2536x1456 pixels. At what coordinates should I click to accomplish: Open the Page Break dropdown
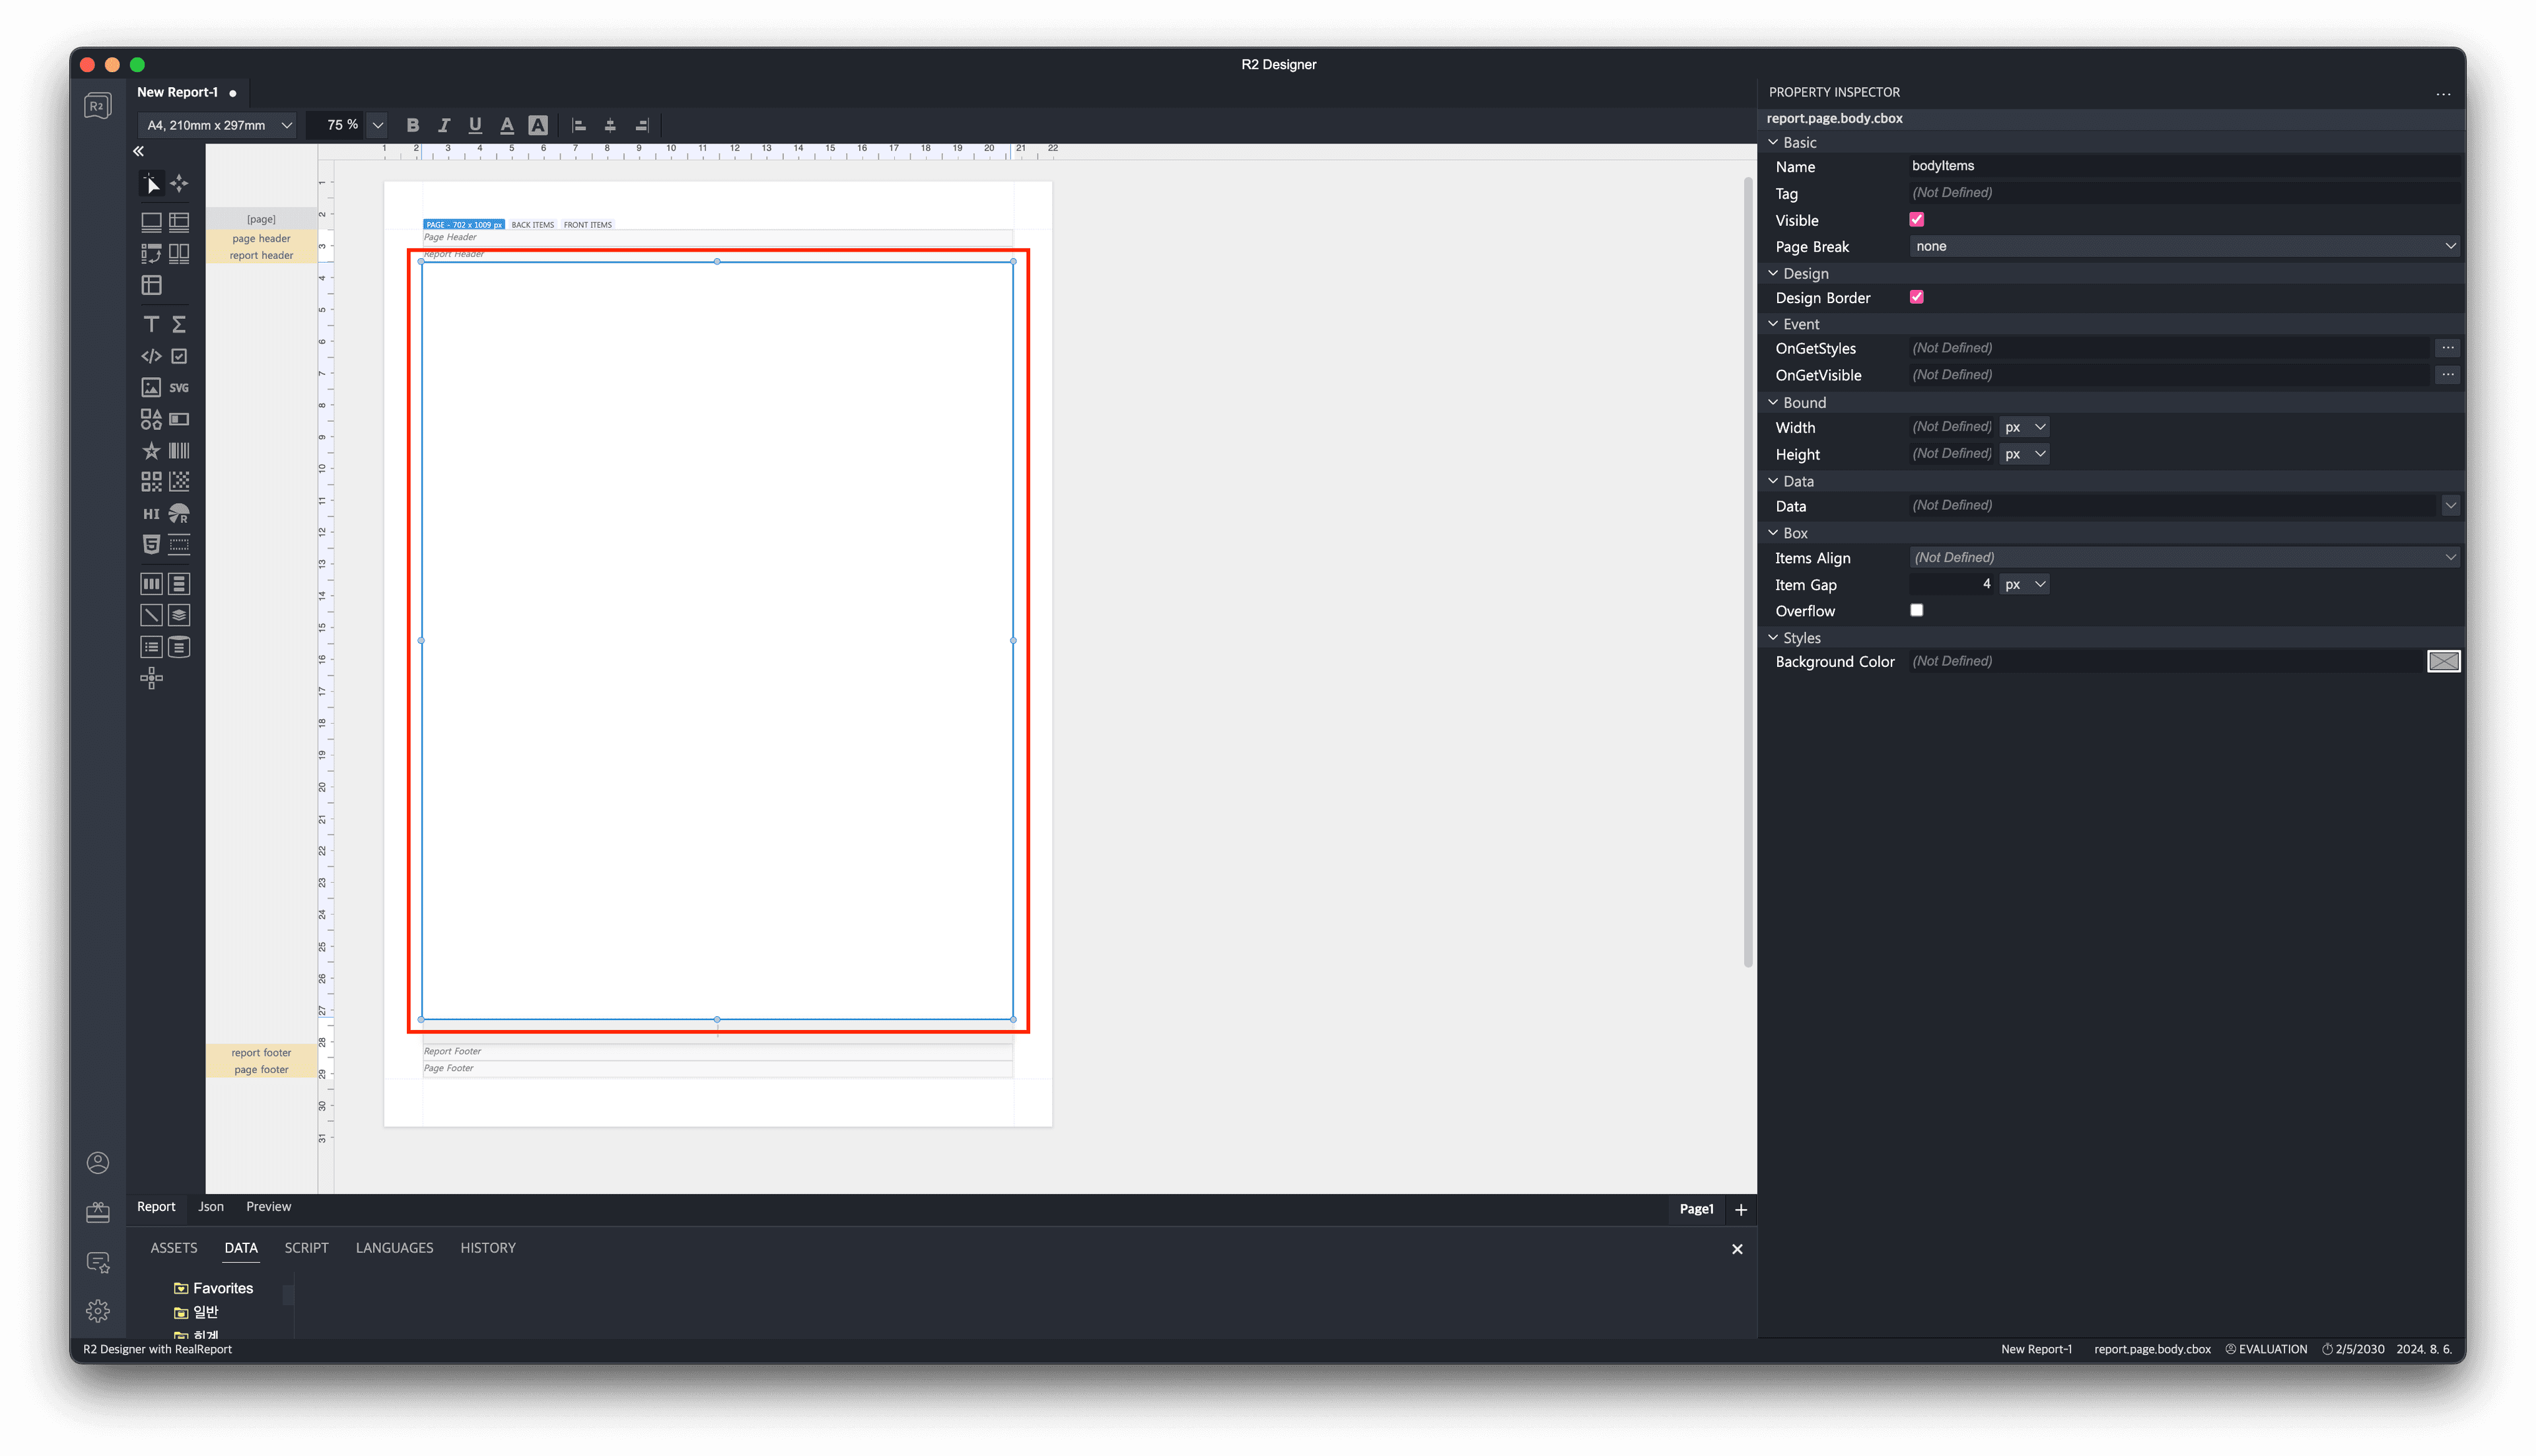click(2184, 246)
